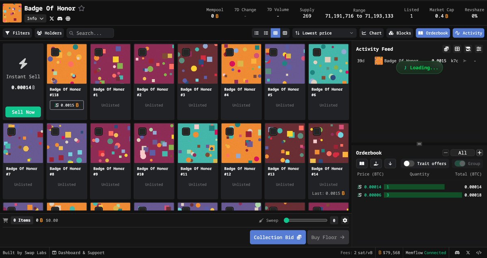Screen dimensions: 487x258
Task: Click the hand-with-coin offers icon in Orderbook
Action: (x=376, y=163)
